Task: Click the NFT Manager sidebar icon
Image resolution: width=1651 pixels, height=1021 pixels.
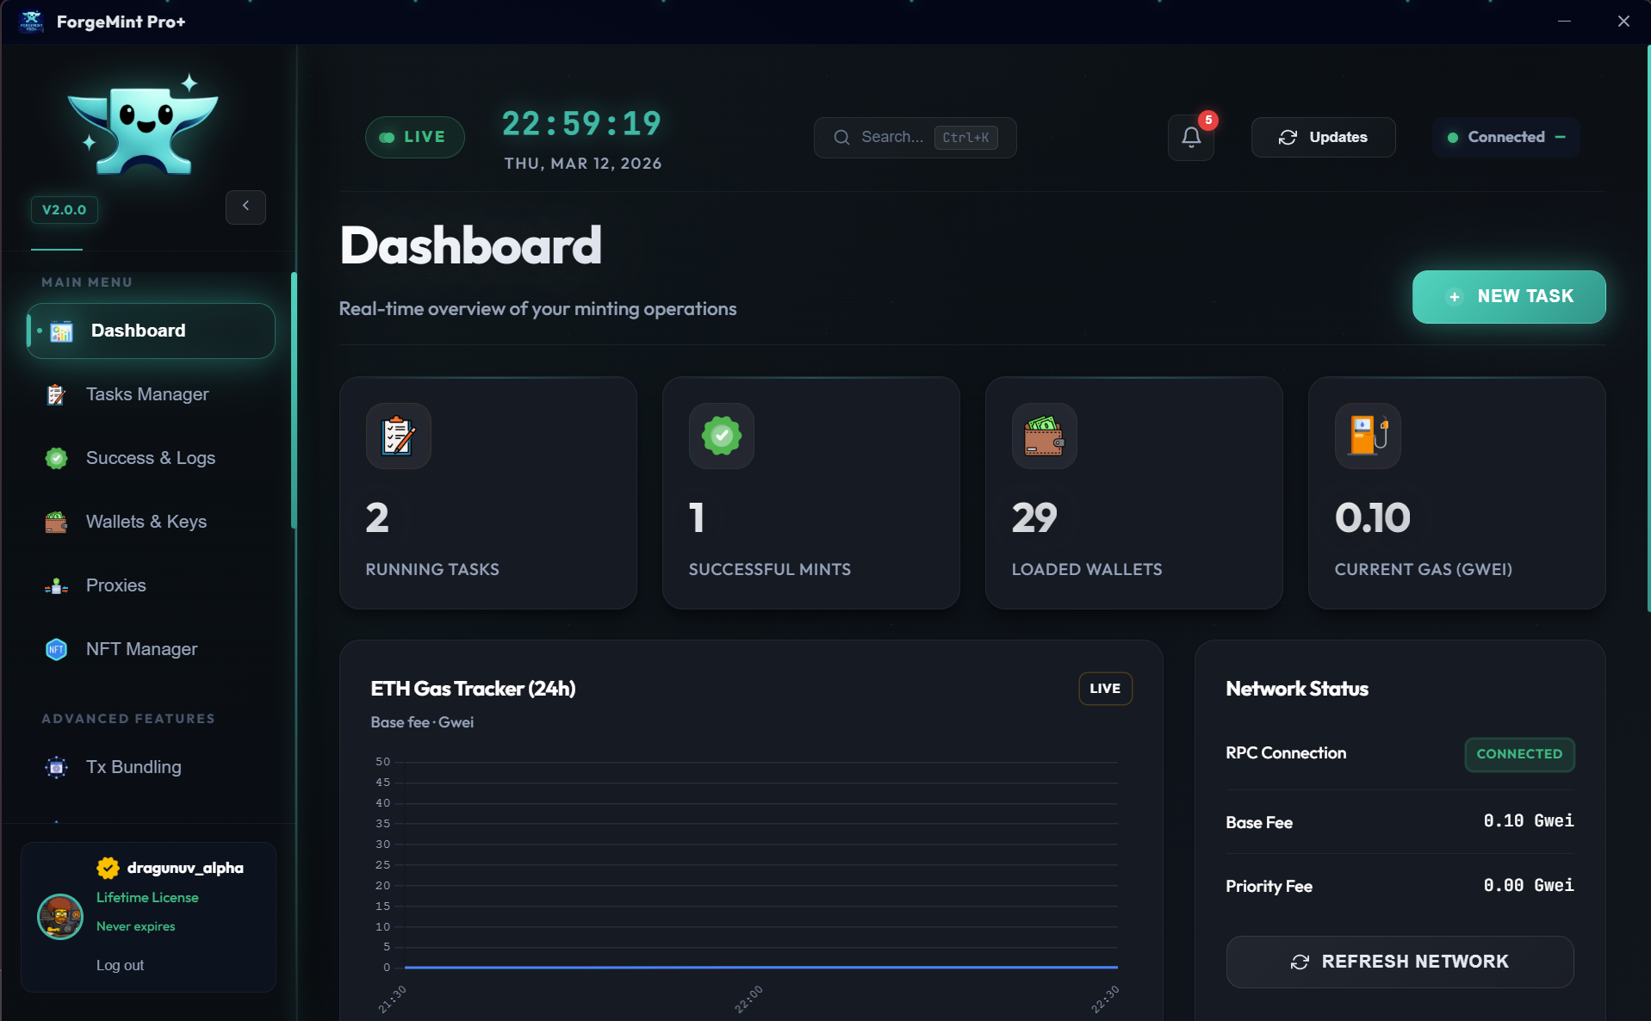Action: (56, 649)
